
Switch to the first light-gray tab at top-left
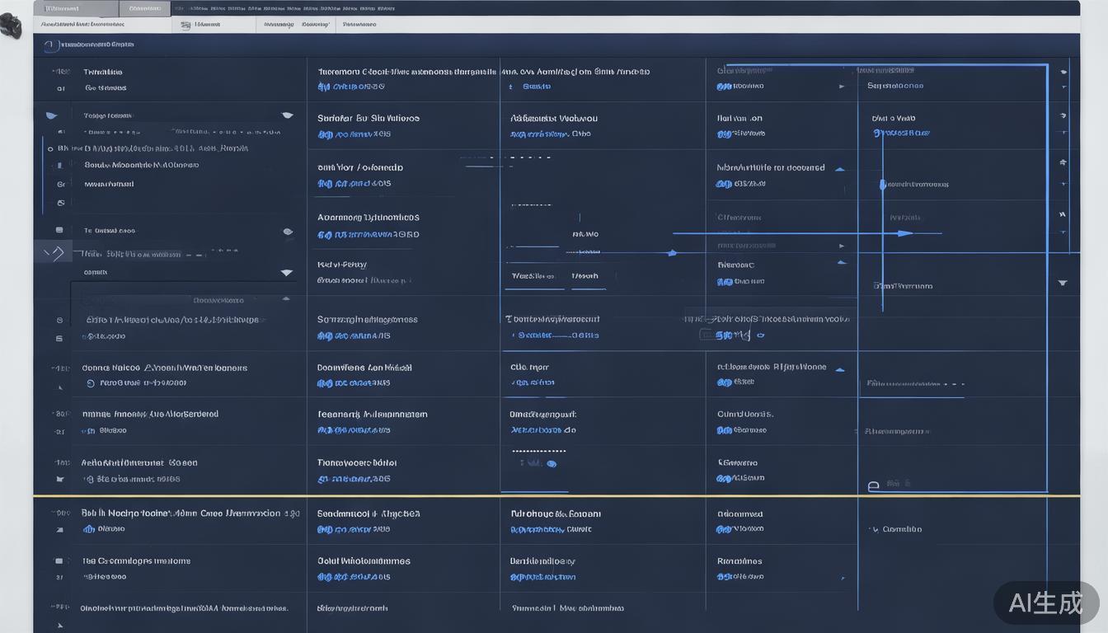76,8
